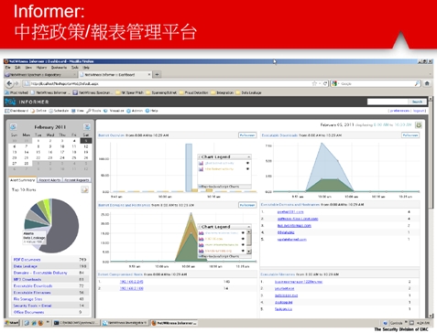Click the Informer search input field

[388, 102]
